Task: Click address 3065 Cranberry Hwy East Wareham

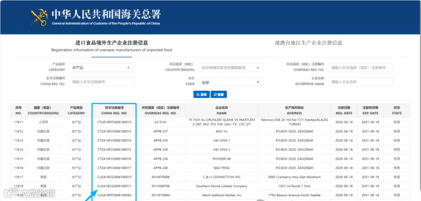Action: (294, 177)
